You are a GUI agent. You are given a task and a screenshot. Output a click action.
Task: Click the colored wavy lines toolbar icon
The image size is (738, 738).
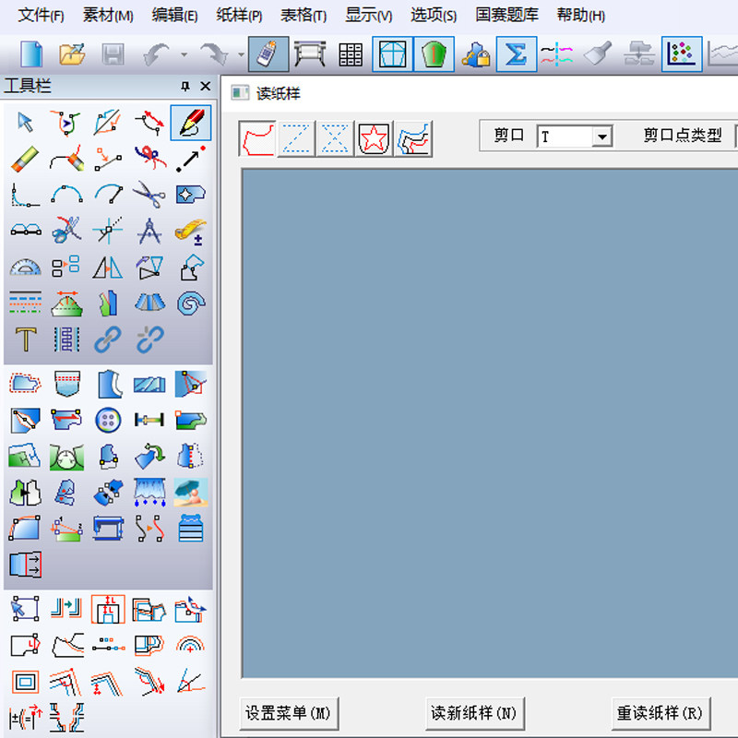pos(557,54)
